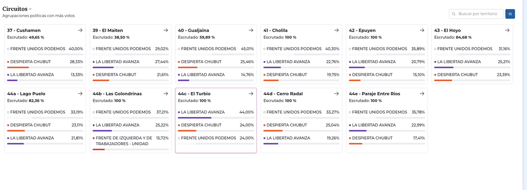The height and width of the screenshot is (190, 527).
Task: Open arrow on 37 - Cushamen card
Action: coord(80,30)
